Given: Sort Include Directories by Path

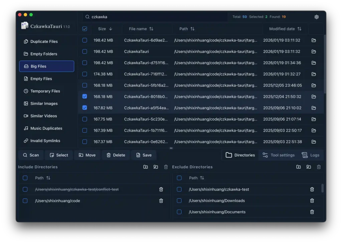Looking at the screenshot, I should 43,178.
